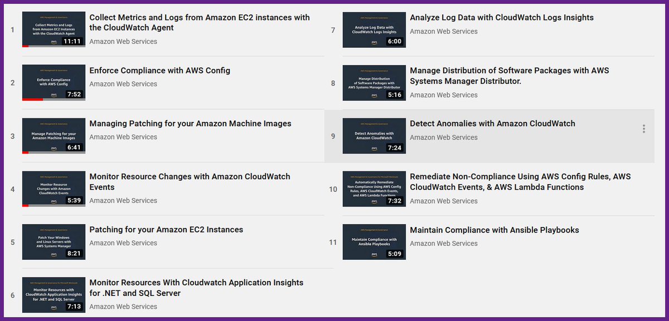Open title 'Manage Distribution of Software Packages' video
This screenshot has width=669, height=321.
point(510,76)
